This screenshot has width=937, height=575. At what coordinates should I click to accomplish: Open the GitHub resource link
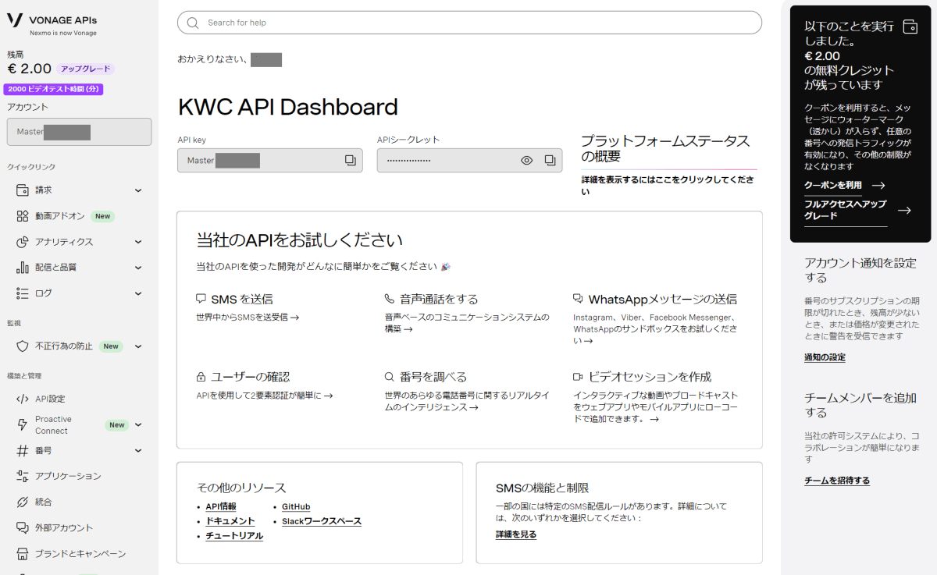click(x=296, y=507)
